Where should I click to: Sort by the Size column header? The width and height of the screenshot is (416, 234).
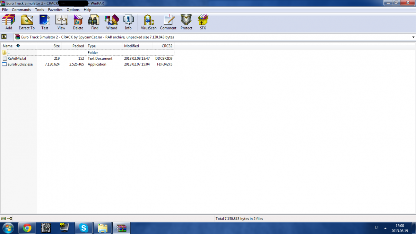pyautogui.click(x=49, y=46)
